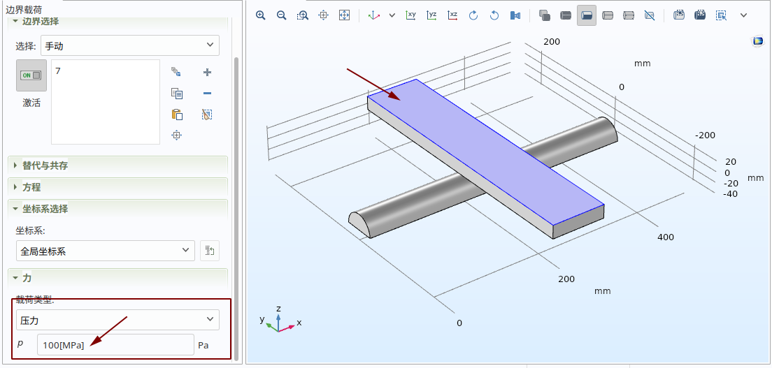Toggle the highlighted shaded cylinder rendering button
The image size is (772, 368).
587,15
